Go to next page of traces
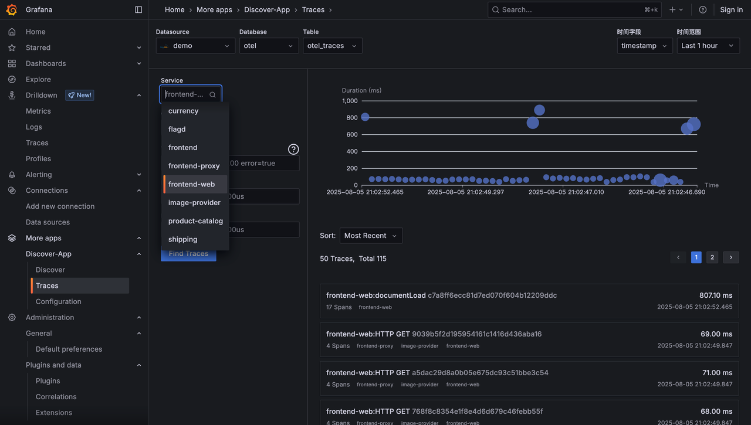This screenshot has height=425, width=751. pyautogui.click(x=731, y=257)
